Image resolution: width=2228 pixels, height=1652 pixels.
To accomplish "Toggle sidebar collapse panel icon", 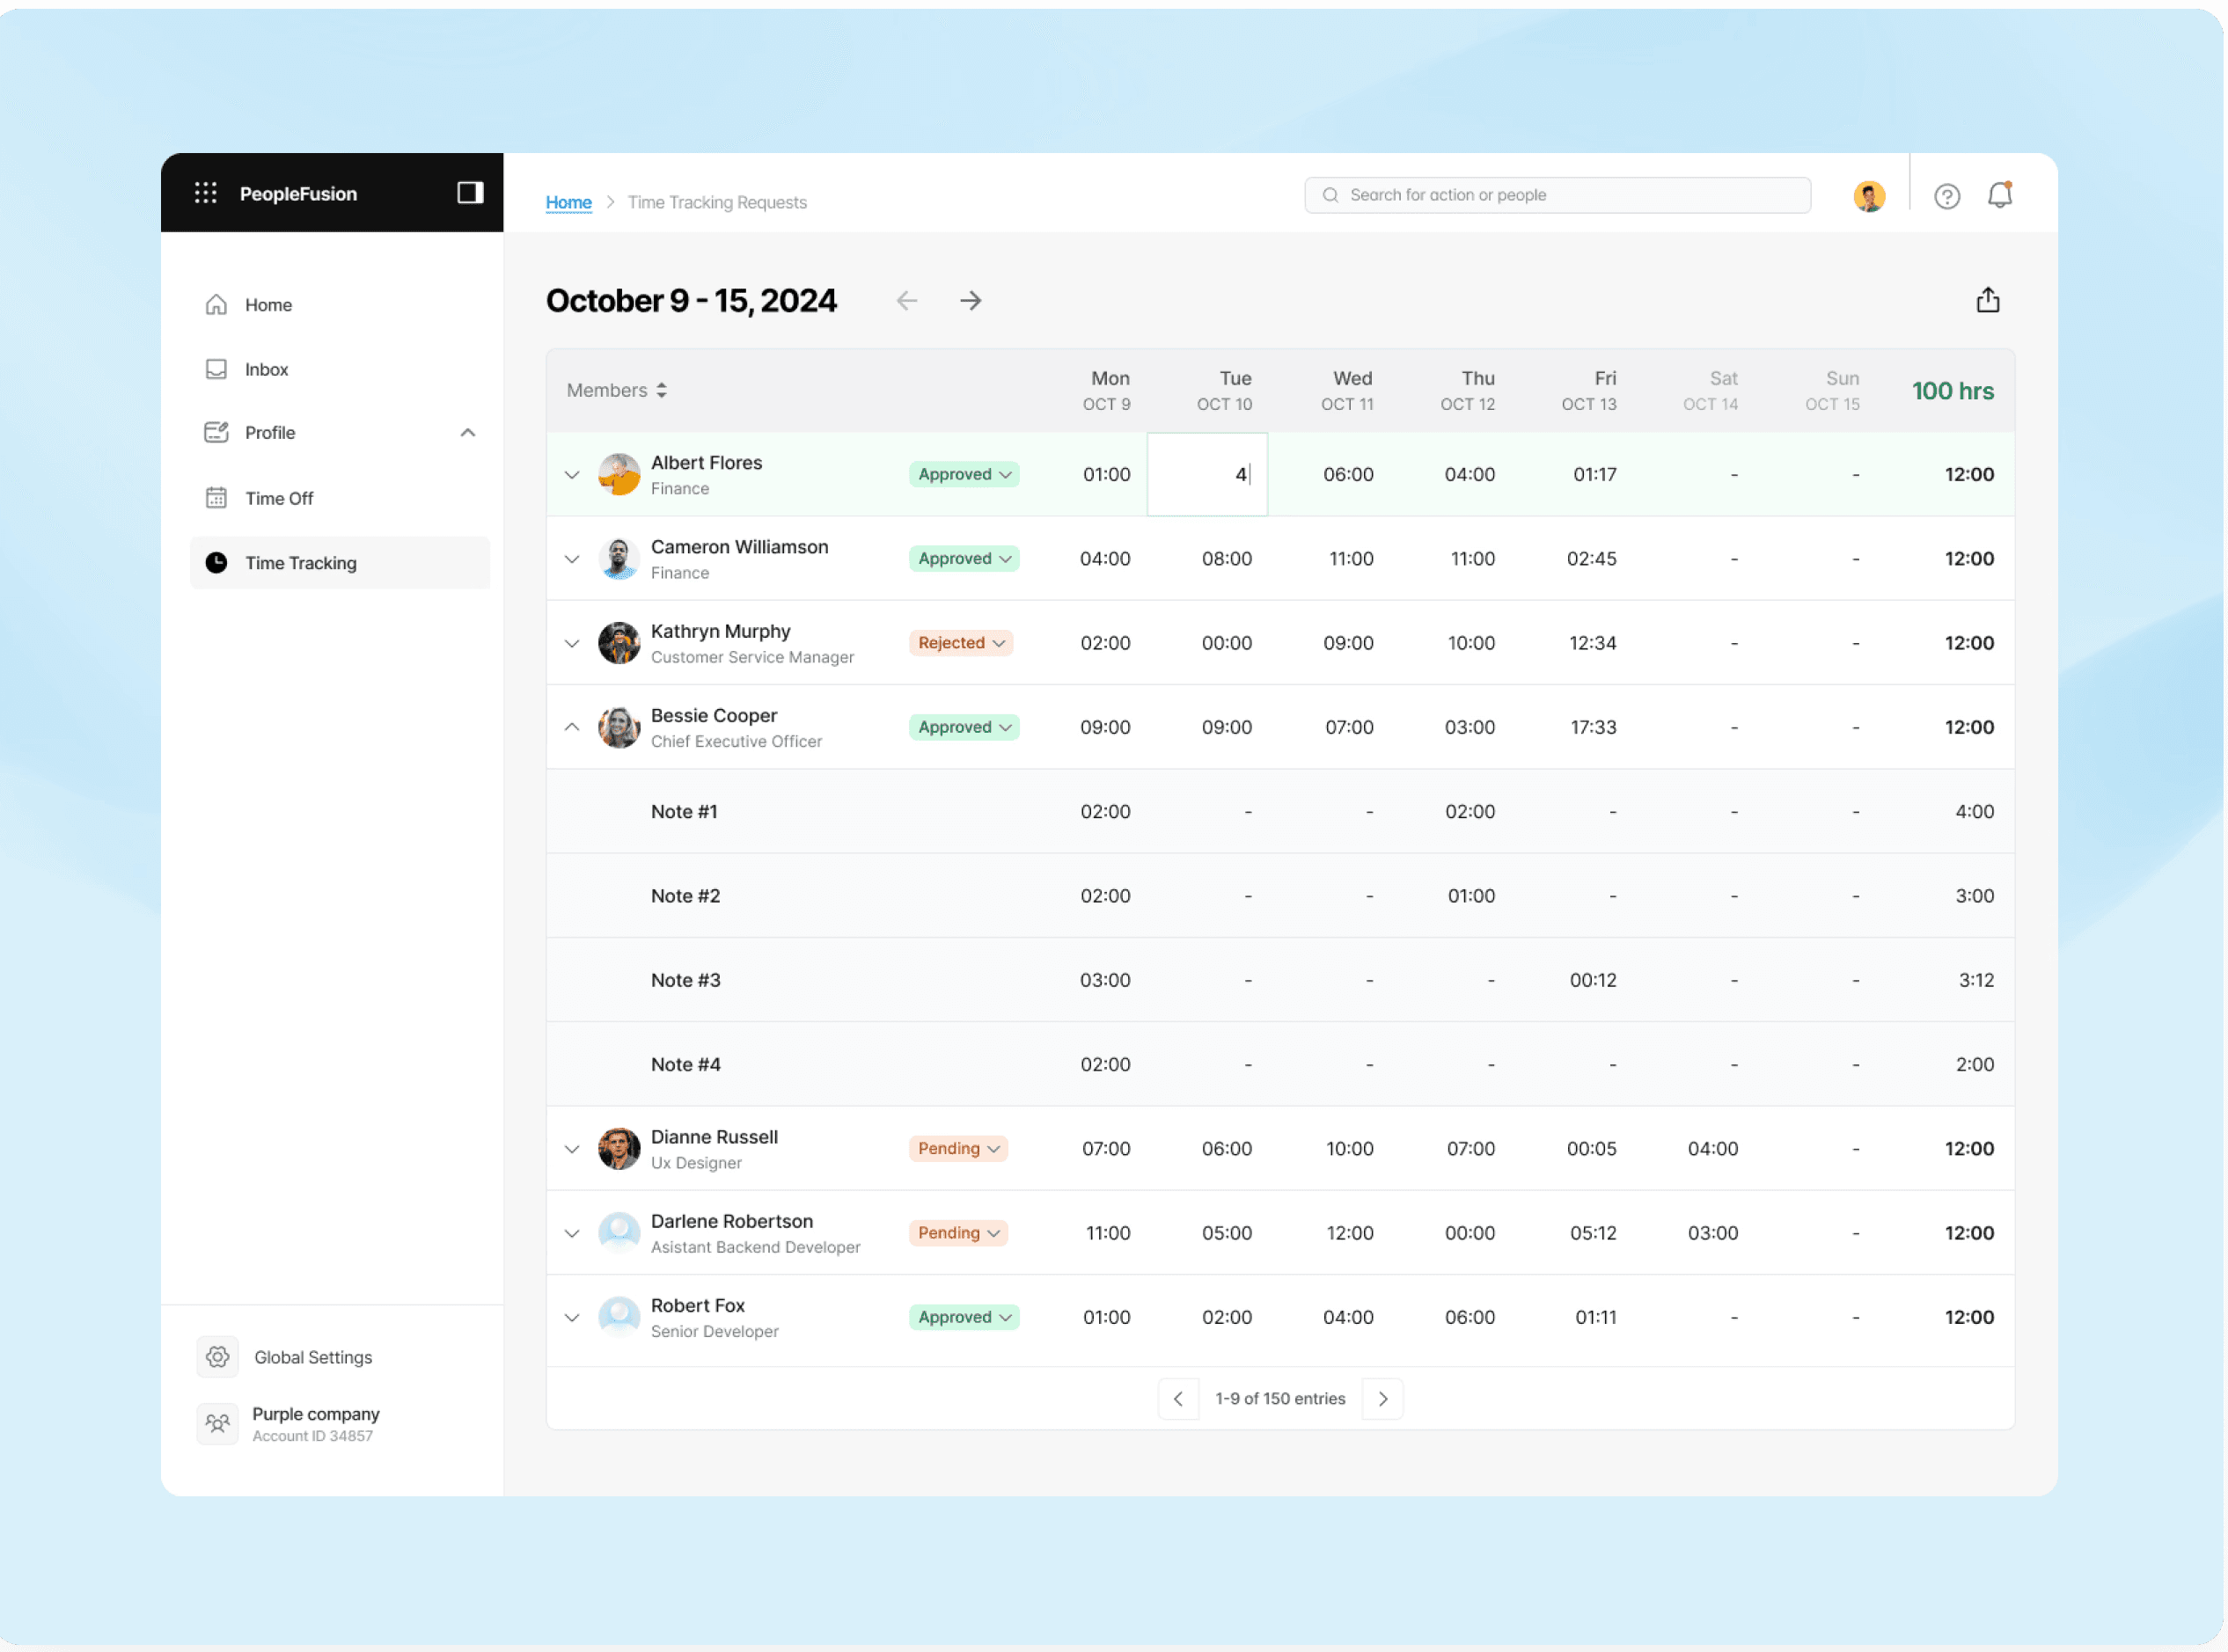I will click(x=470, y=193).
